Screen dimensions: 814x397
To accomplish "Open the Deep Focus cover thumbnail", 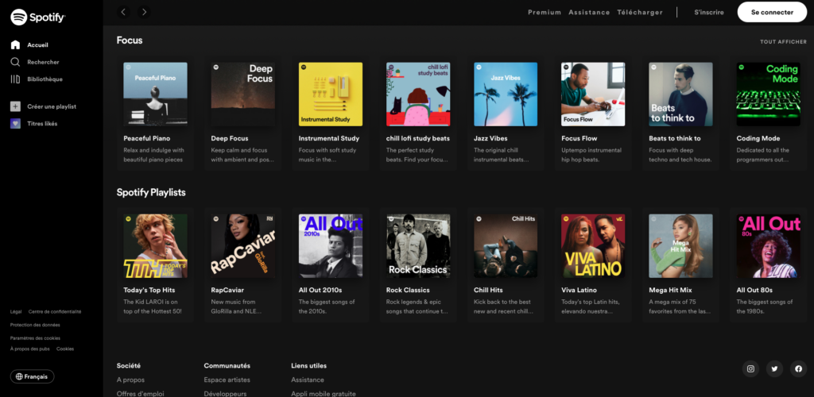I will click(243, 94).
